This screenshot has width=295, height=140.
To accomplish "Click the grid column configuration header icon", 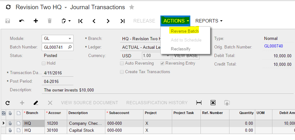I will [4, 113].
